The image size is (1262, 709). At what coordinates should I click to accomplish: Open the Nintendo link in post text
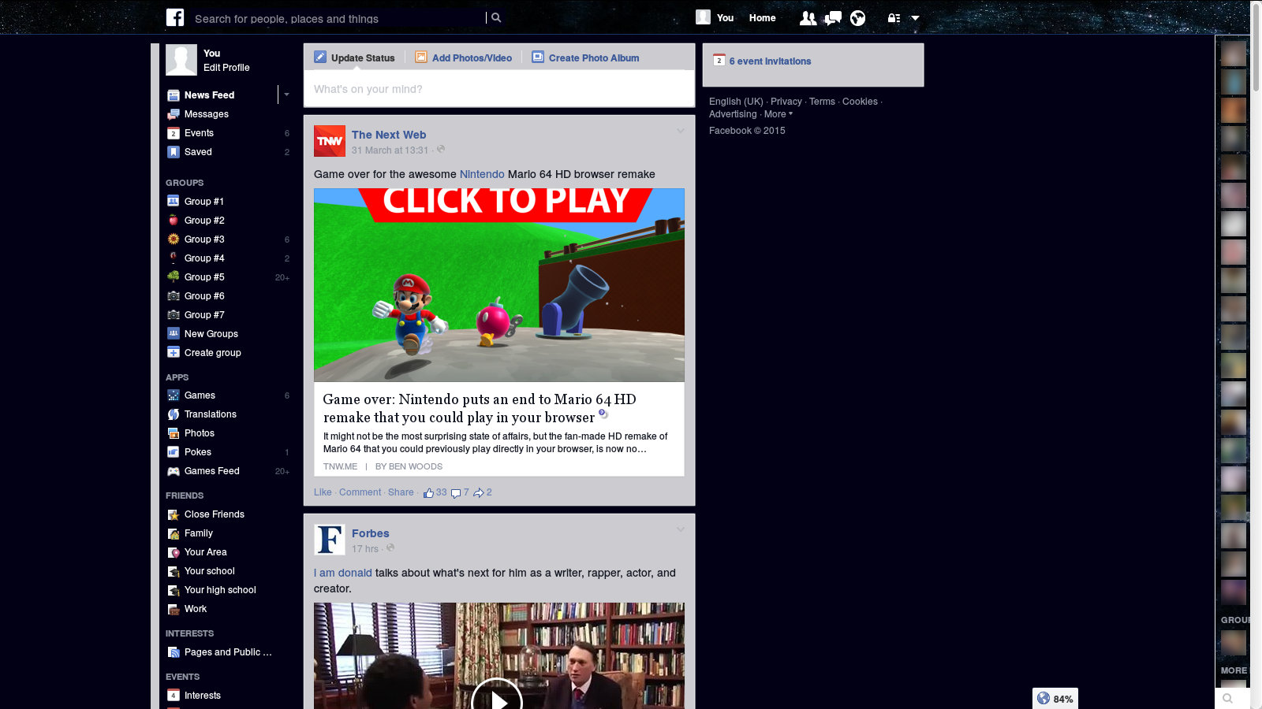(482, 174)
